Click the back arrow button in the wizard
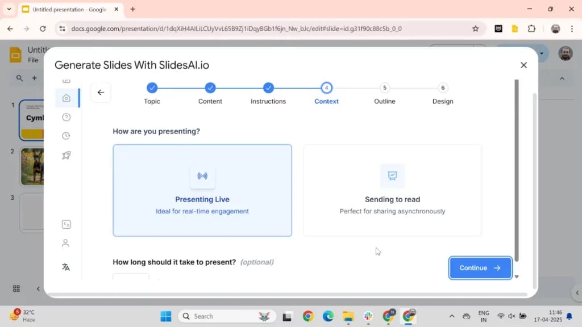This screenshot has height=327, width=582. point(101,93)
